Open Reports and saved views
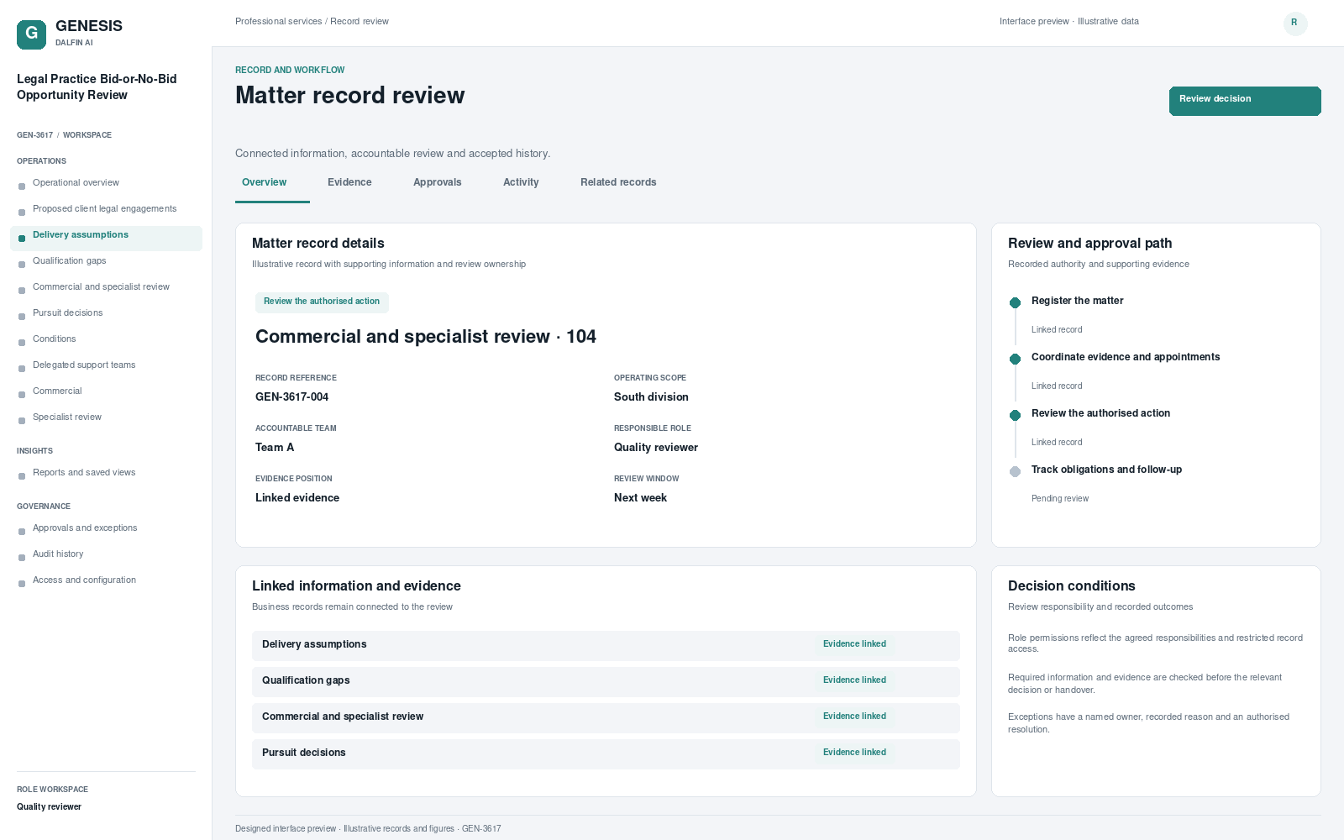Screen dimensions: 1344x840 point(106,473)
